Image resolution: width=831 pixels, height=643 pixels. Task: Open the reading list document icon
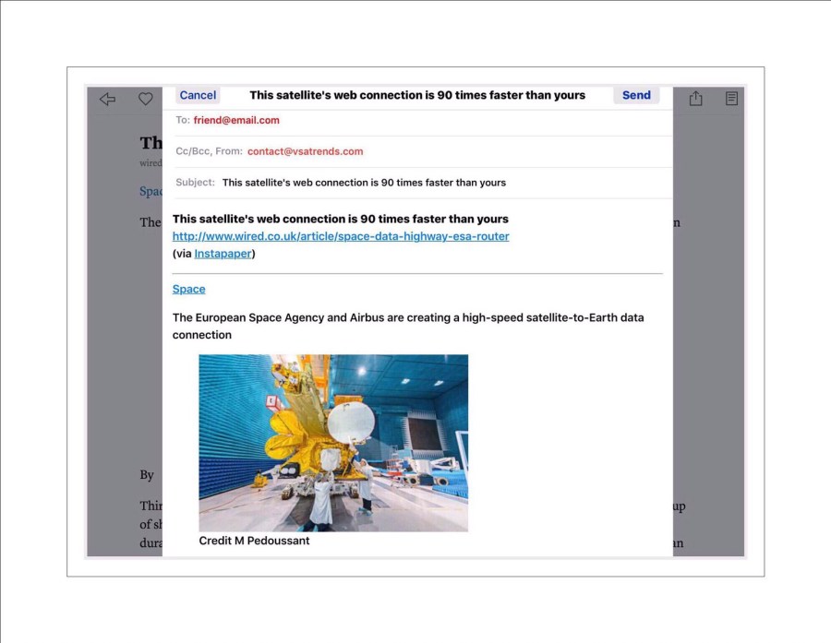click(x=731, y=98)
